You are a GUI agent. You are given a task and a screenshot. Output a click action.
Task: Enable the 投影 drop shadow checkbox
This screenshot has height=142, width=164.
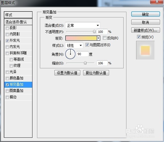click(7, 28)
